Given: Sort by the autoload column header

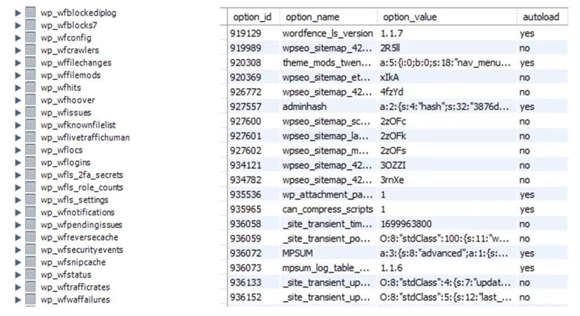Looking at the screenshot, I should (x=542, y=17).
